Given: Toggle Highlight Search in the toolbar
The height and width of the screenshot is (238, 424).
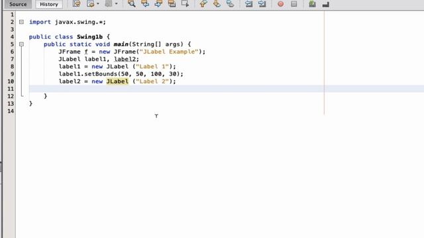Looking at the screenshot, I should point(172,4).
